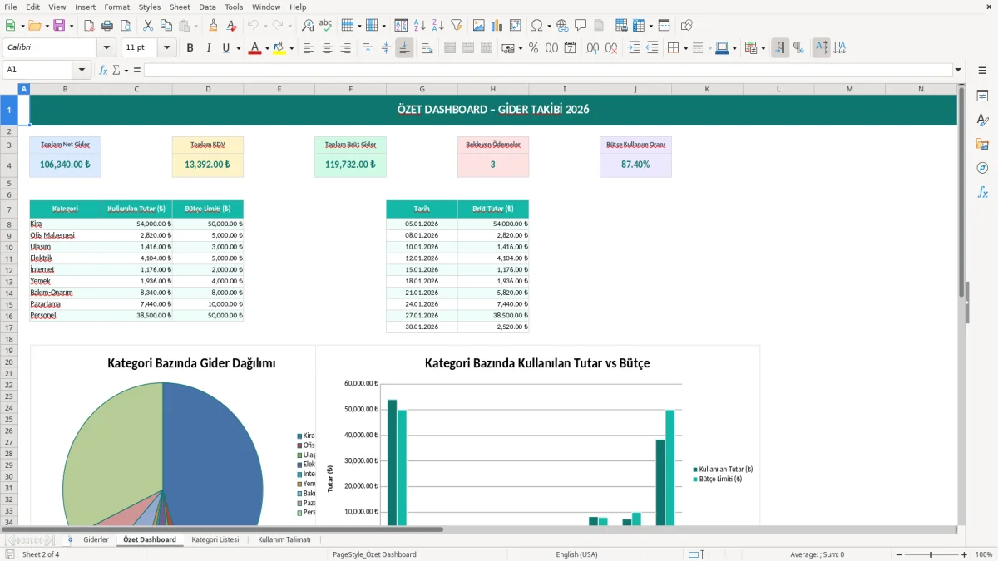
Task: Export directly as PDF
Action: [89, 26]
